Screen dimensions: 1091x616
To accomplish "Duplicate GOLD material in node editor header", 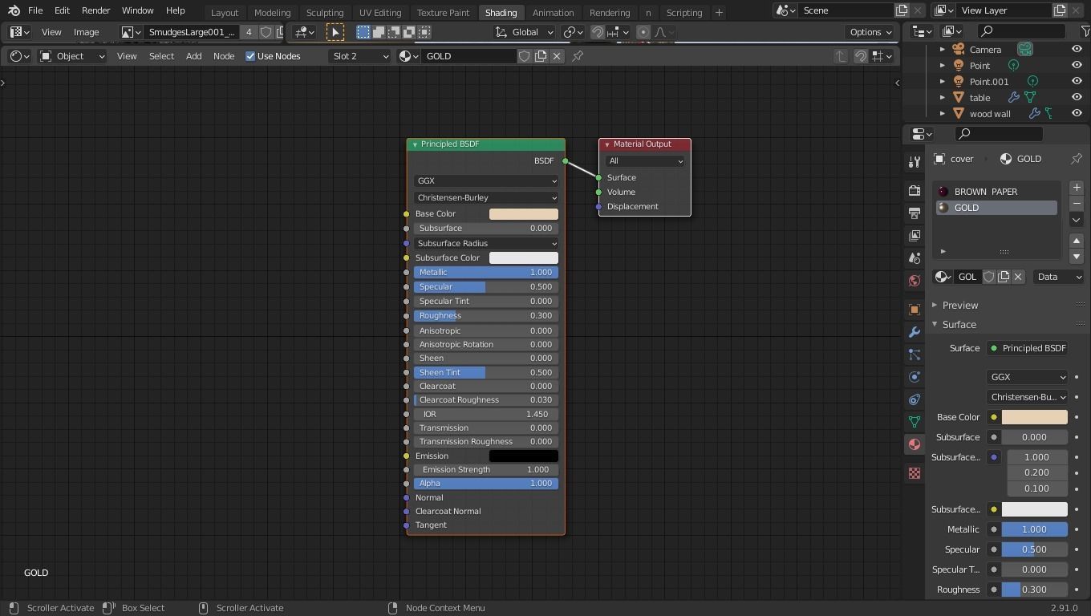I will [541, 56].
